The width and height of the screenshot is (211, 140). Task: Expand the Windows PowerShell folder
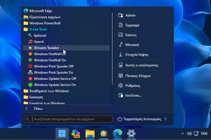tap(66, 23)
